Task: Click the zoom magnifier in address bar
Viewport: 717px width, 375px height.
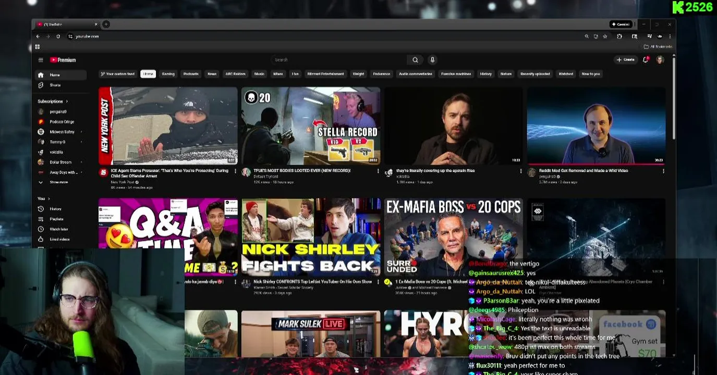Action: (587, 36)
